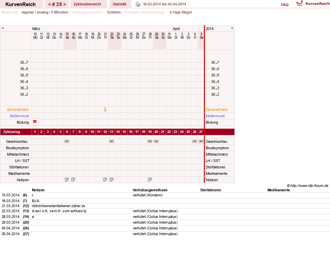Click date header '31. Mo'
The width and height of the screenshot is (330, 257).
(x=169, y=36)
